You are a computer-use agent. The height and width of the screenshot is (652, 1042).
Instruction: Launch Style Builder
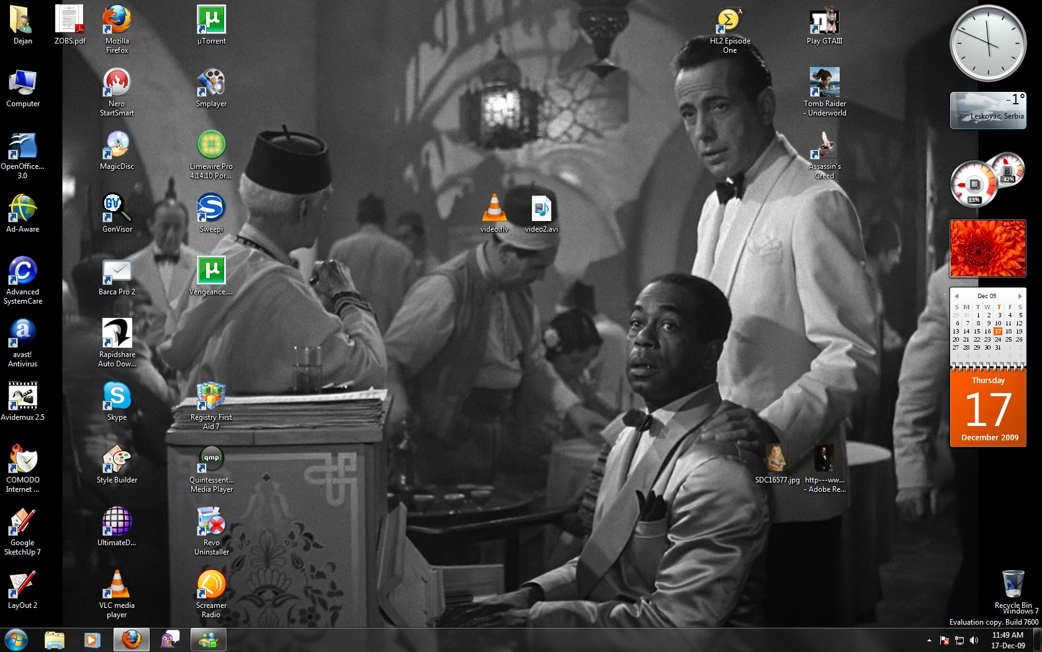117,464
